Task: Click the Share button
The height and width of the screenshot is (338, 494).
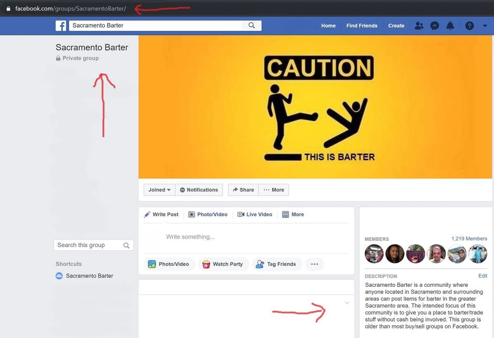Action: (243, 190)
